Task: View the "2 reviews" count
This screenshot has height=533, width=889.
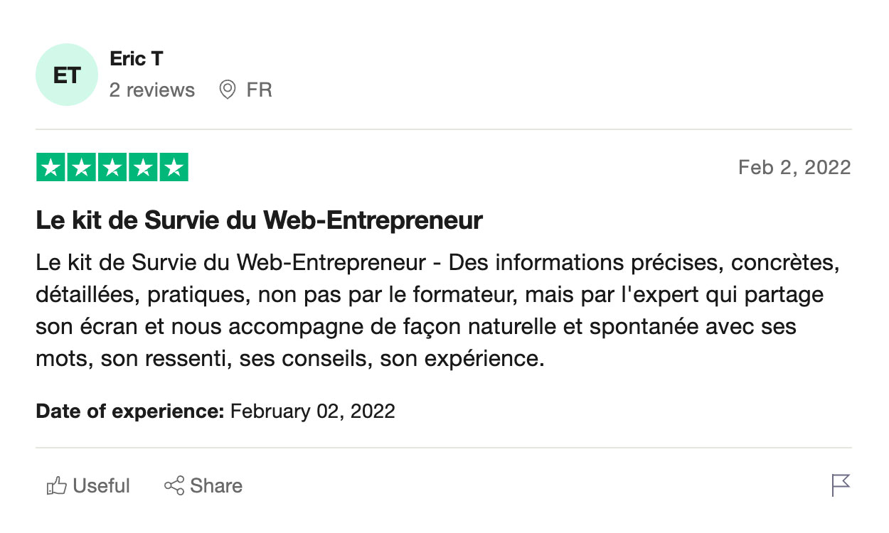Action: (152, 90)
